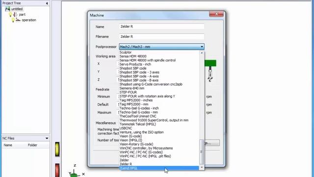Select the untitled project root icon
314x177 pixels.
pos(7,9)
